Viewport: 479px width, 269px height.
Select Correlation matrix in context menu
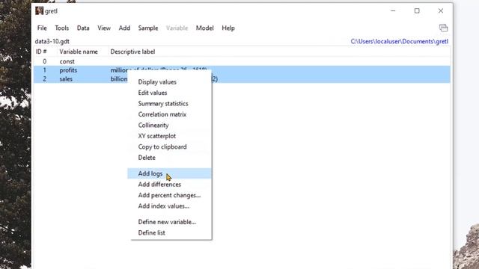pyautogui.click(x=170, y=114)
